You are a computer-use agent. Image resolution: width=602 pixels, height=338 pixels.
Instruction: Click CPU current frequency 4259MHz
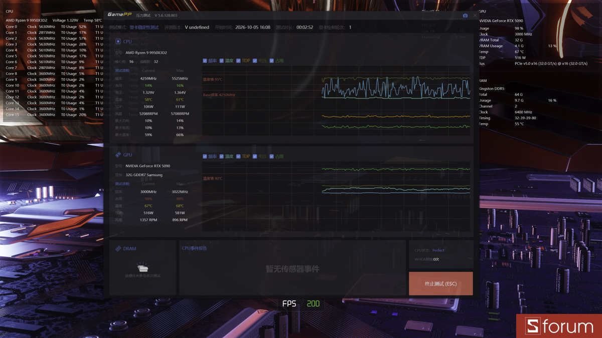point(148,79)
